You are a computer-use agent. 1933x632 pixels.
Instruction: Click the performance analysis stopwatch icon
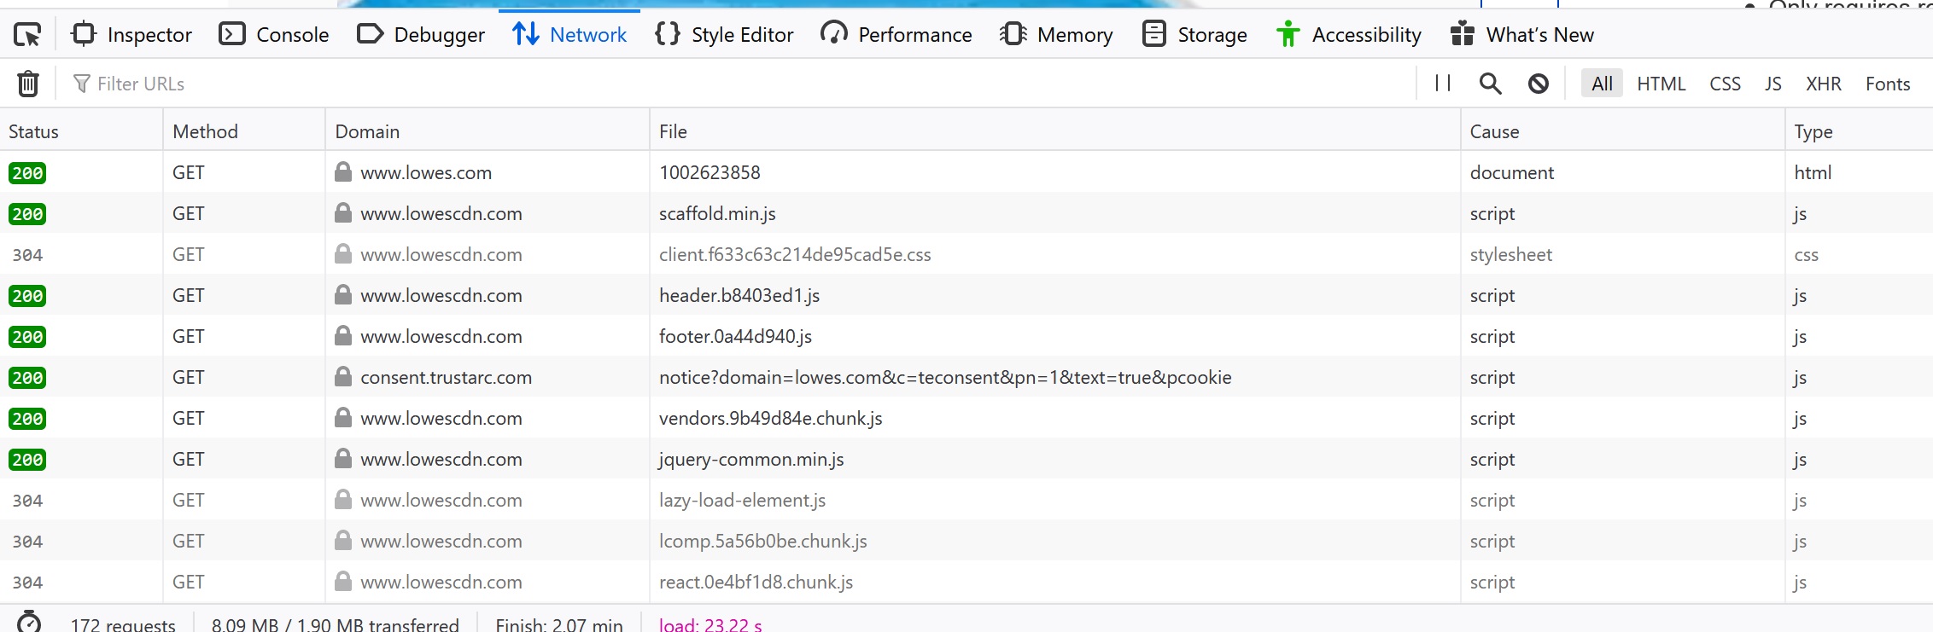tap(29, 623)
